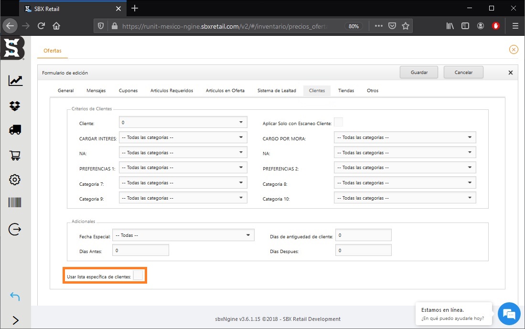Click the Dias de antiguedad de cliente field
The image size is (525, 329).
coord(363,235)
